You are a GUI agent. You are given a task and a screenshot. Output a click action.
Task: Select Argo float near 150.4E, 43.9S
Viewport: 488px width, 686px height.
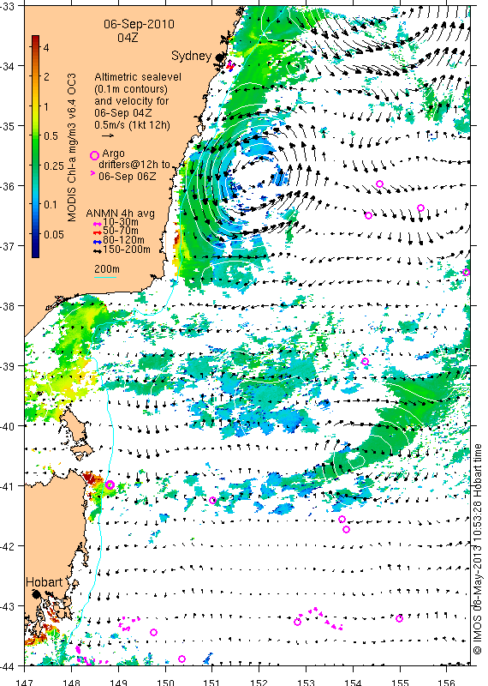point(182,659)
